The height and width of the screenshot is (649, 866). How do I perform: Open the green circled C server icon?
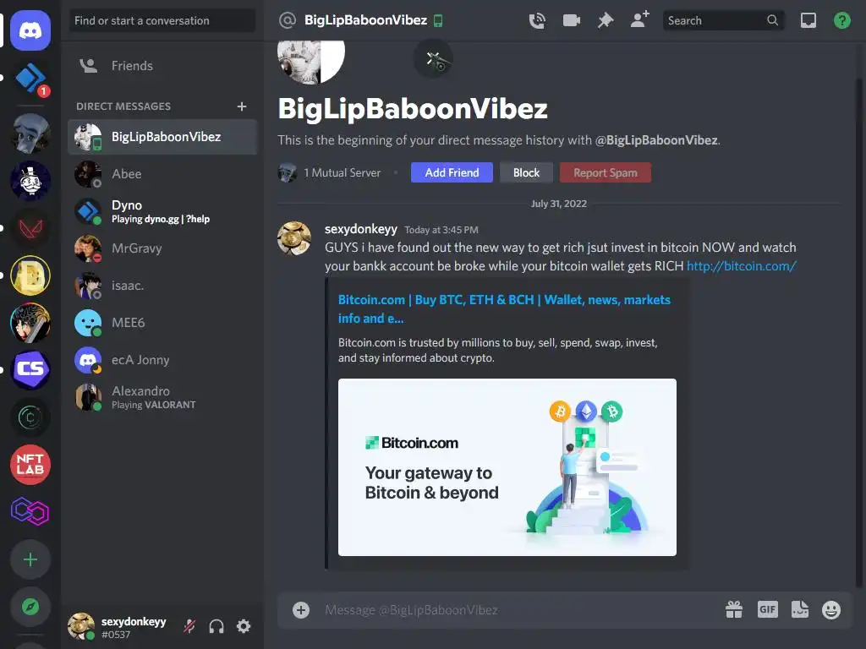tap(30, 417)
